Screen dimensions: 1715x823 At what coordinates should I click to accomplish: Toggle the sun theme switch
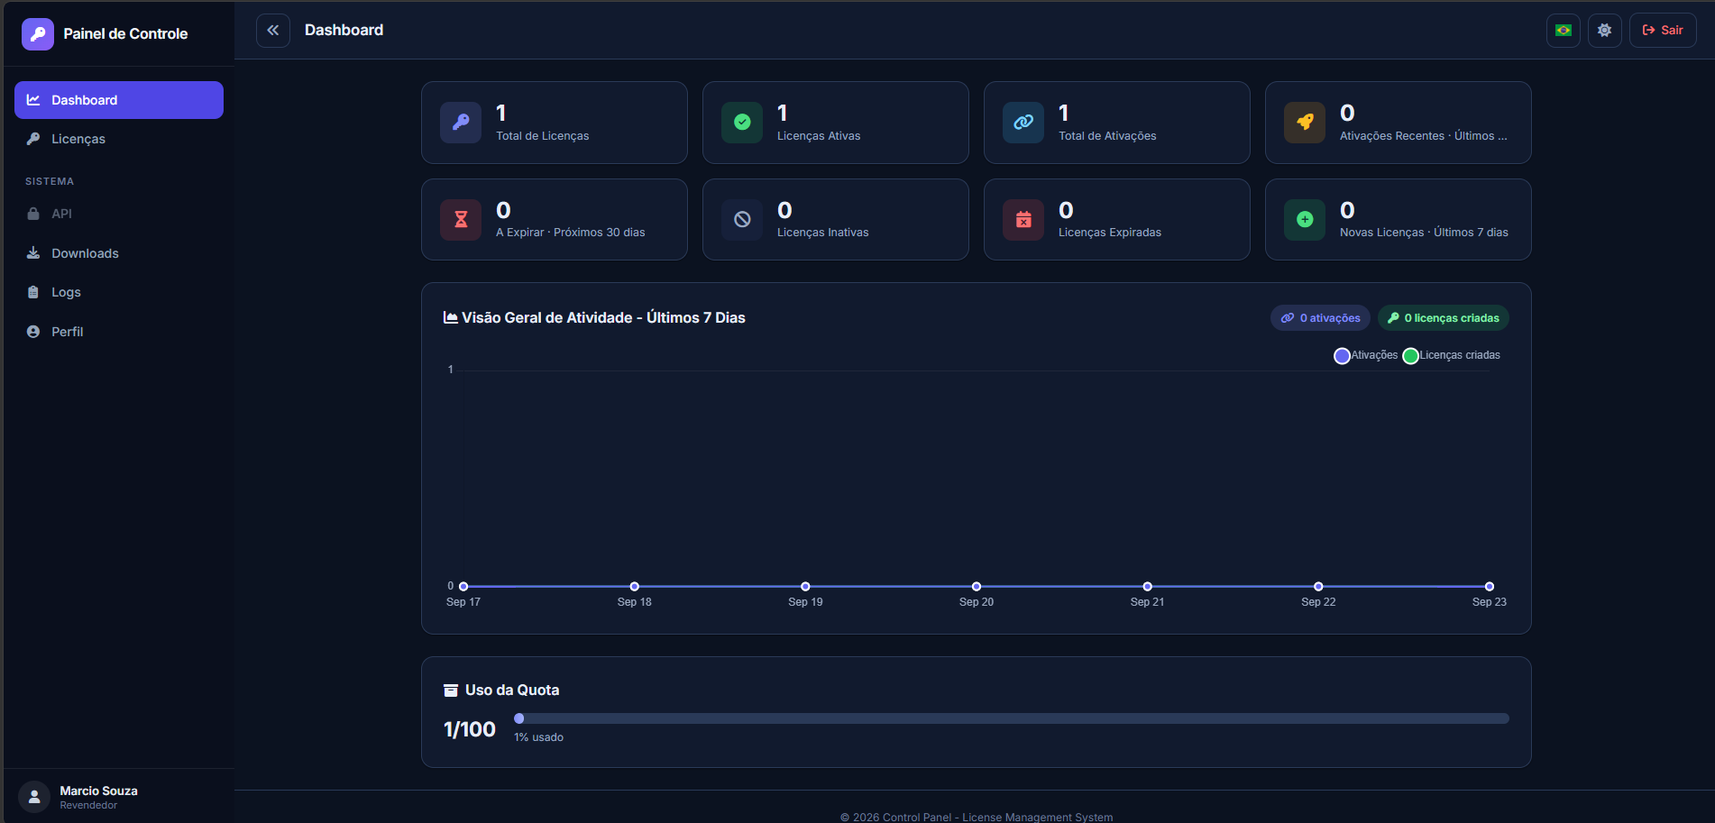[x=1605, y=31]
